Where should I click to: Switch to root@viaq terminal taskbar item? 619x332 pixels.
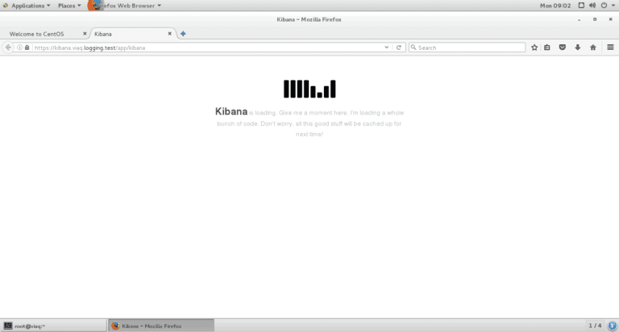[x=54, y=326]
